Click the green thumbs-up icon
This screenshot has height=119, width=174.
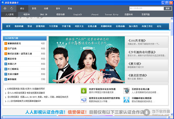pyautogui.click(x=84, y=91)
